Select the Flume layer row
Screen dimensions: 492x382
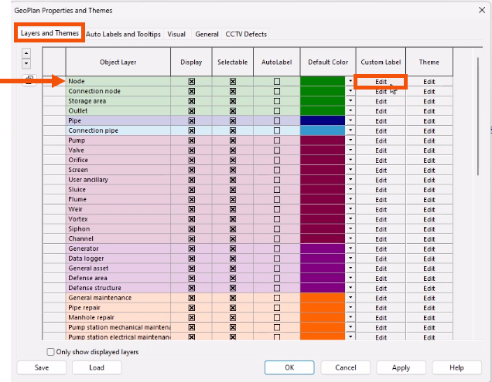click(x=118, y=199)
